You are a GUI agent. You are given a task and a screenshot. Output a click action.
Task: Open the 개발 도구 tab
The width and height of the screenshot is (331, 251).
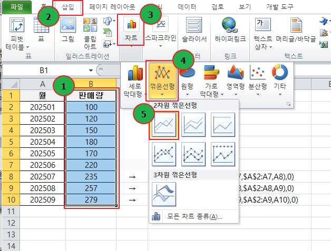pos(280,7)
